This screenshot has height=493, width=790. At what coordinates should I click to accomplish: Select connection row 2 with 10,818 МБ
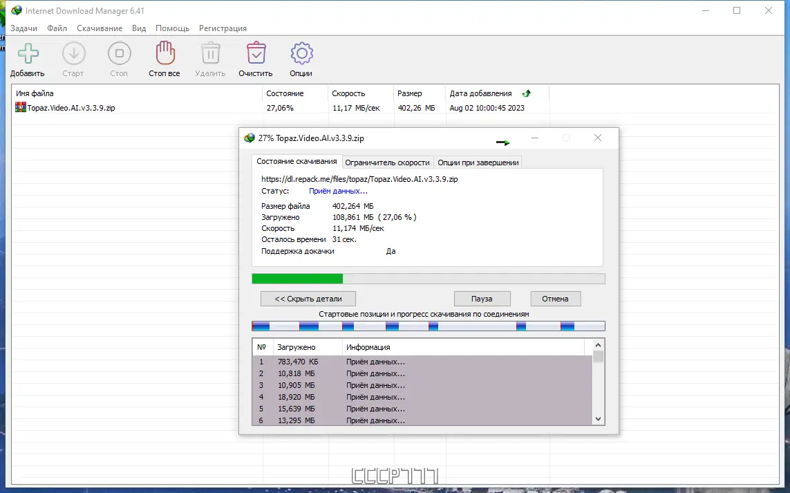[422, 373]
